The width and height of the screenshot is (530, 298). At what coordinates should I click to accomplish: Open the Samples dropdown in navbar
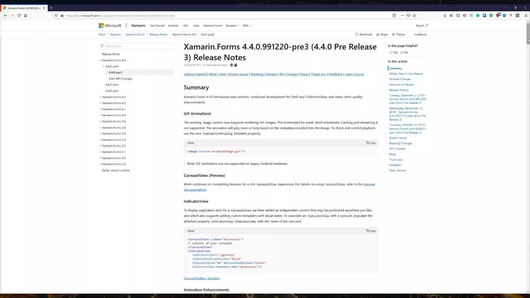(x=232, y=26)
